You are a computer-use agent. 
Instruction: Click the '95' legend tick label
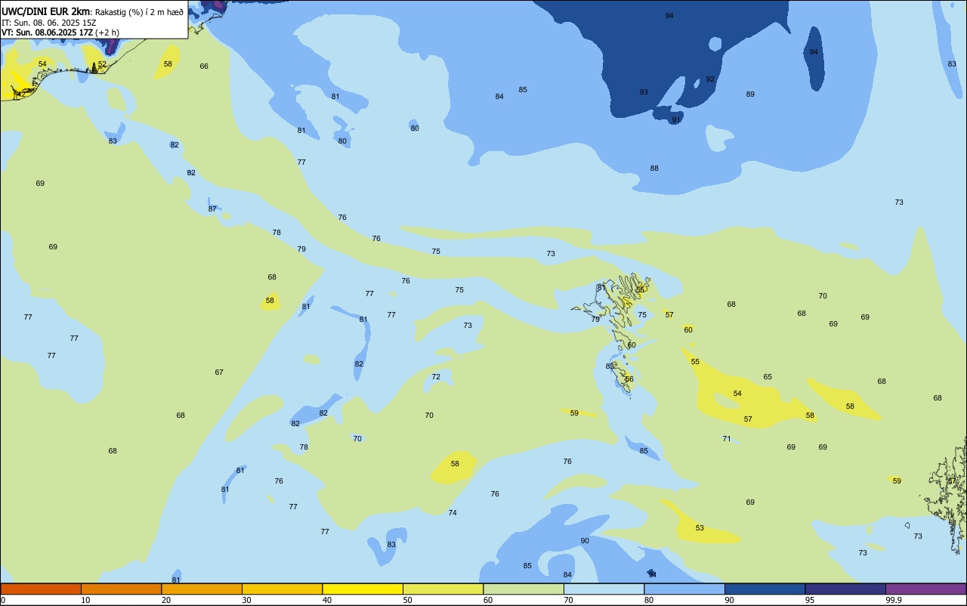point(809,600)
